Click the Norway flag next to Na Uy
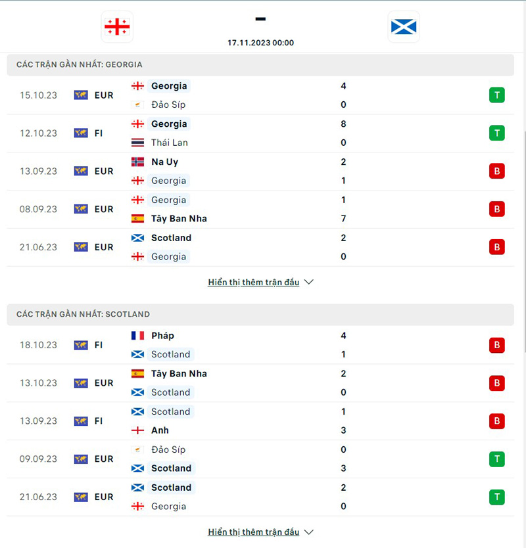Image resolution: width=526 pixels, height=548 pixels. point(138,162)
